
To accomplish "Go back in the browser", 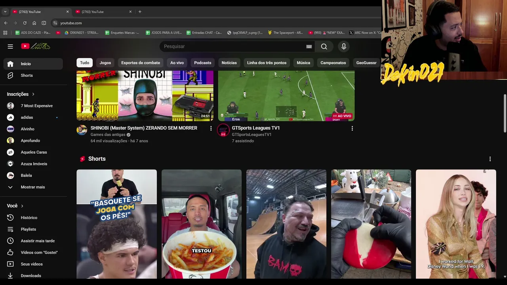I will tap(6, 23).
